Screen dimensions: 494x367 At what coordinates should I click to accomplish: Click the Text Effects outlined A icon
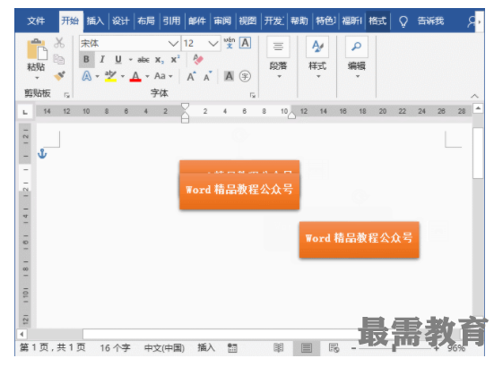[x=87, y=76]
